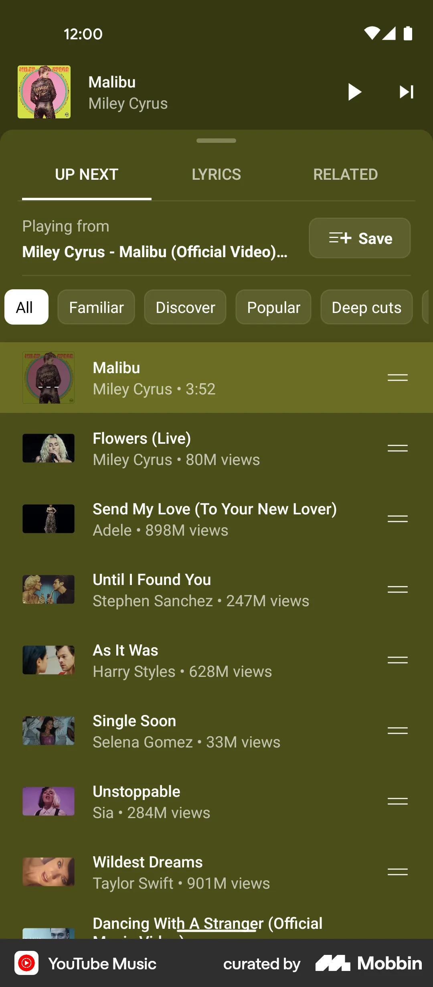Viewport: 433px width, 987px height.
Task: Enable the Deep cuts filter
Action: pos(366,307)
